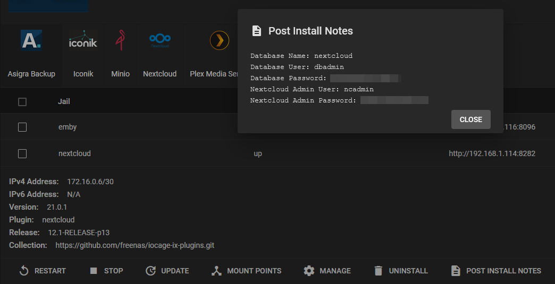Click the MANAGE button label
The image size is (555, 284).
(x=335, y=271)
